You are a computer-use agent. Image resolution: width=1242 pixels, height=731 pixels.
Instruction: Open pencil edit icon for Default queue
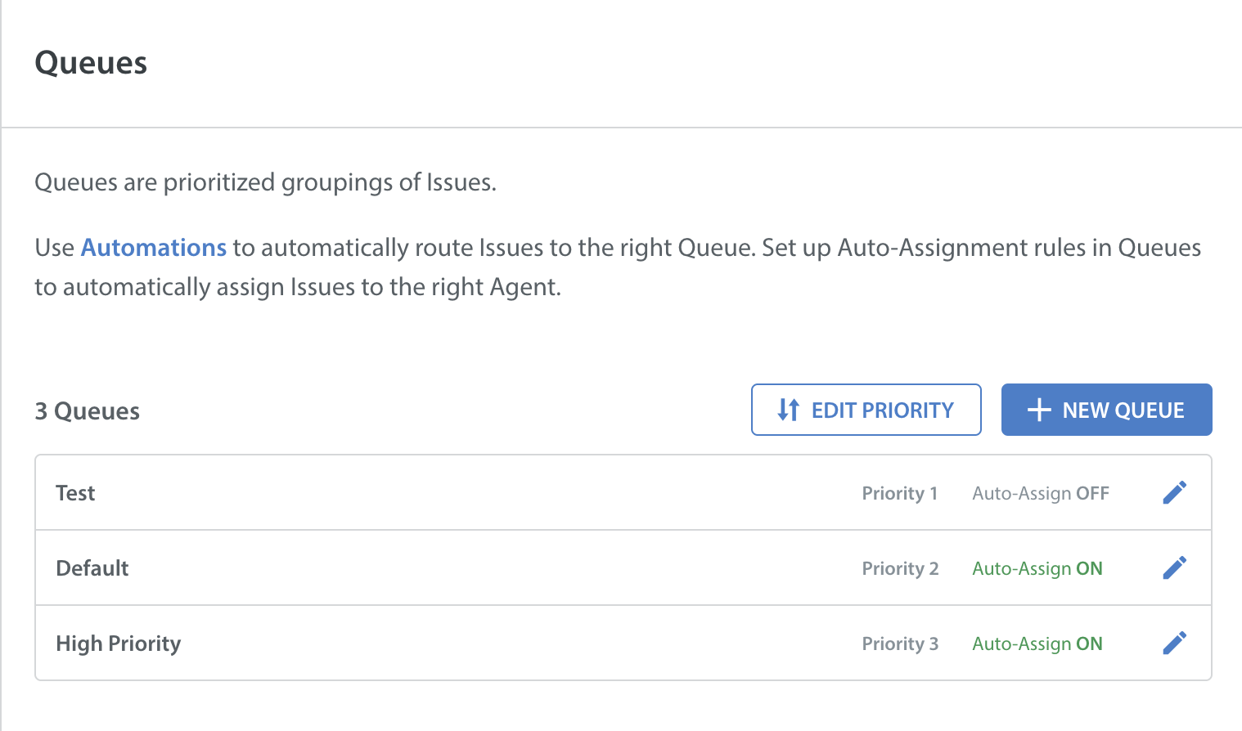point(1175,567)
